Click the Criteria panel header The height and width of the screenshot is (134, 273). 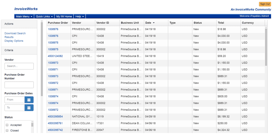pyautogui.click(x=19, y=50)
